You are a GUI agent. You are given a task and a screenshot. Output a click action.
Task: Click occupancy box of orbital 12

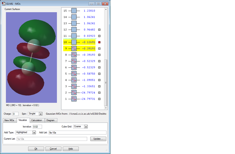click(74, 30)
